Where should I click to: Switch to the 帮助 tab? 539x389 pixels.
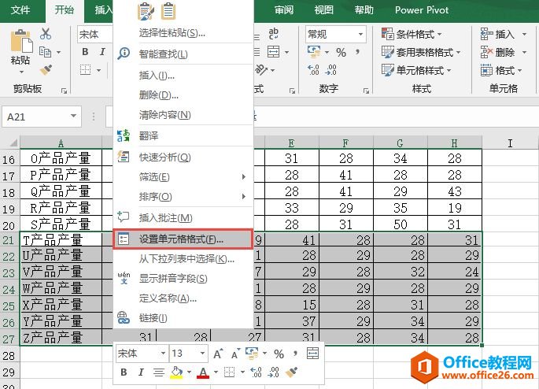(364, 10)
